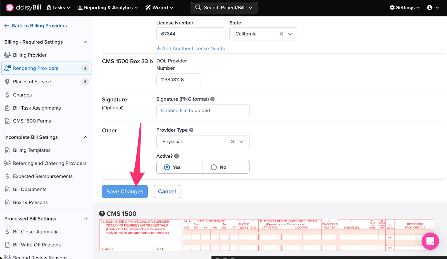Clear the Physician provider type selection

(x=233, y=142)
